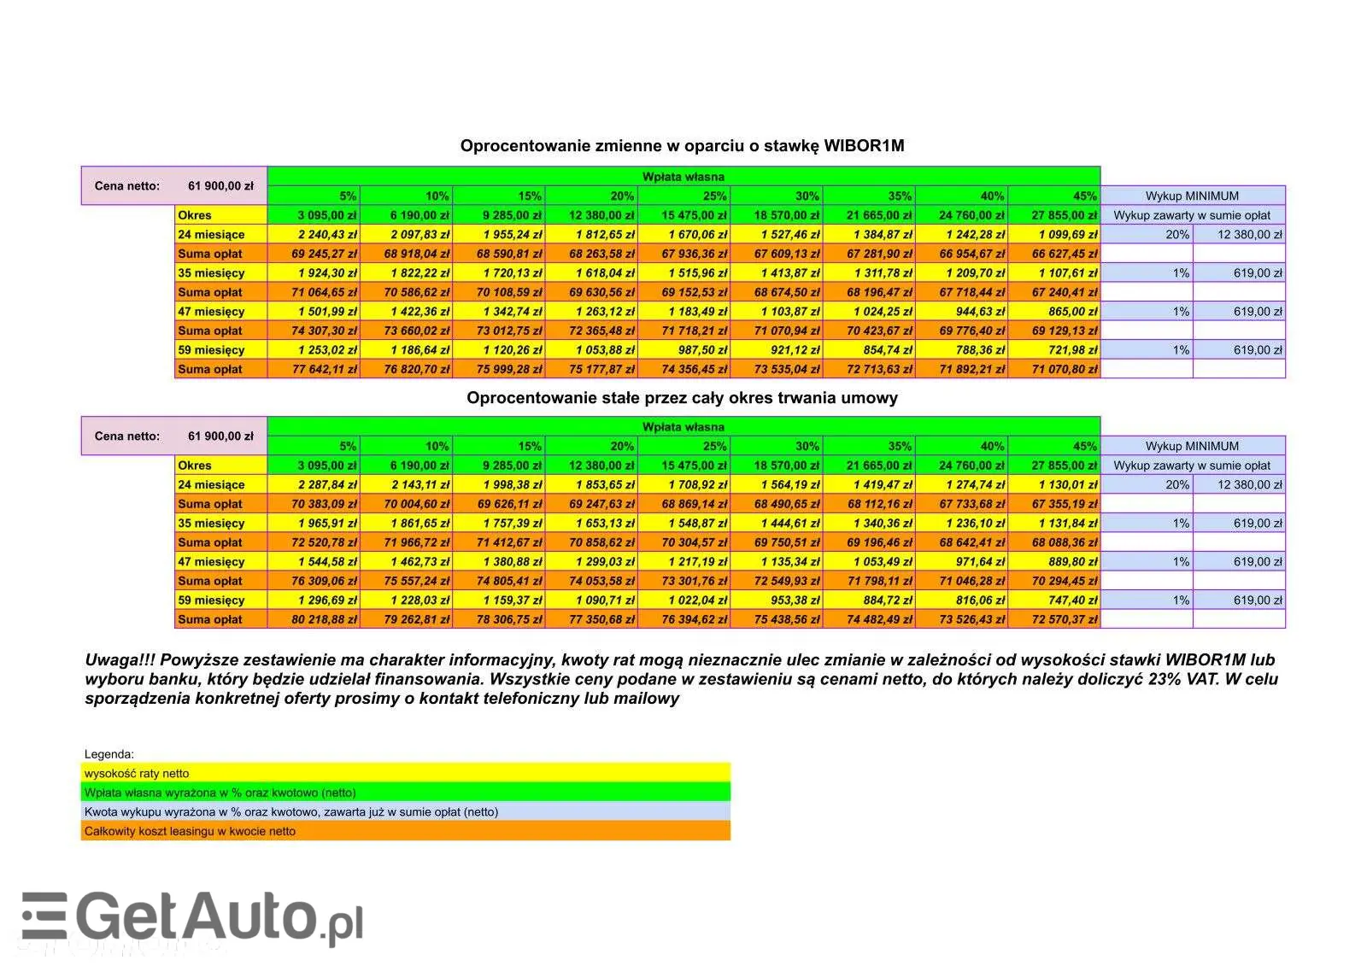
Task: Click the GetAuto.pl logo
Action: coord(192,918)
